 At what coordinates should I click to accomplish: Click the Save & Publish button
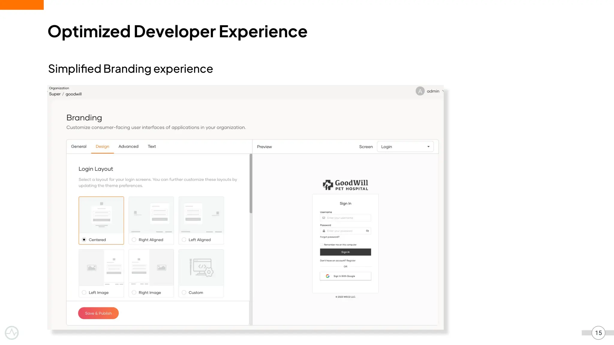(x=98, y=313)
